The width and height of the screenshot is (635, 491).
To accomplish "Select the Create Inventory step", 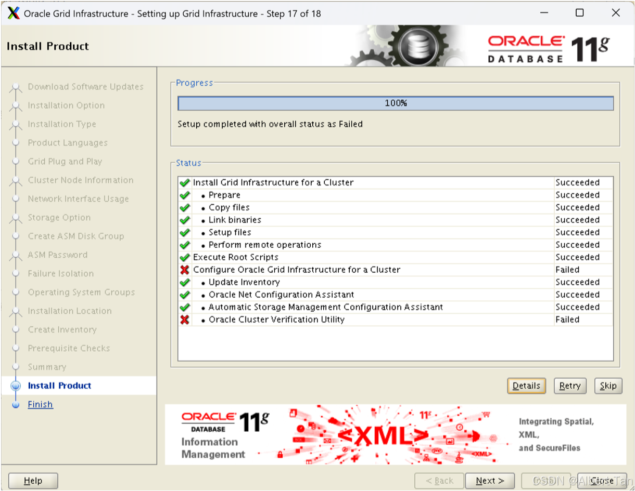I will [x=62, y=329].
